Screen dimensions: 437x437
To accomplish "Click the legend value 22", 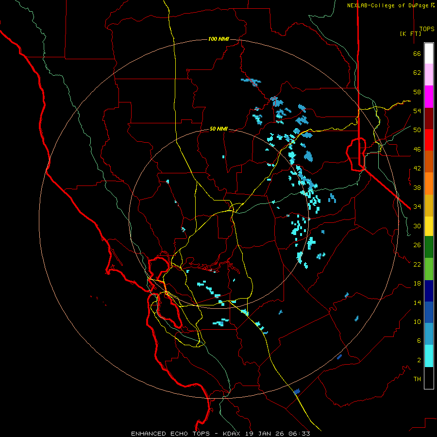I will pos(417,265).
